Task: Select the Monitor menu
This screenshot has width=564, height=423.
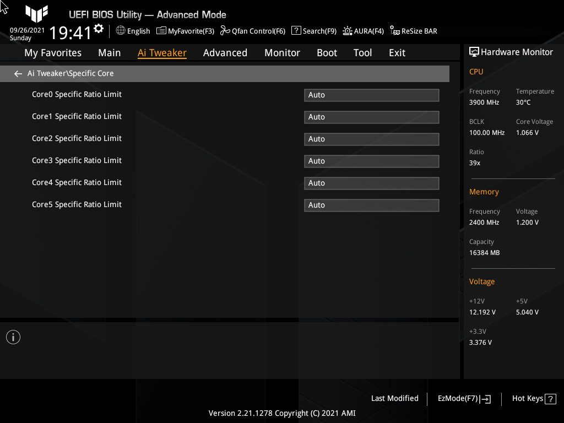Action: click(x=282, y=52)
